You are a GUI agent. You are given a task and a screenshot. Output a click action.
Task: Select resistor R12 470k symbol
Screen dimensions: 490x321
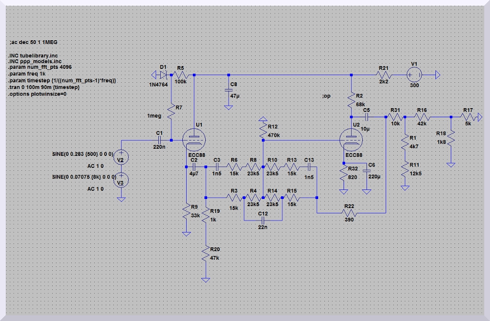click(x=263, y=129)
